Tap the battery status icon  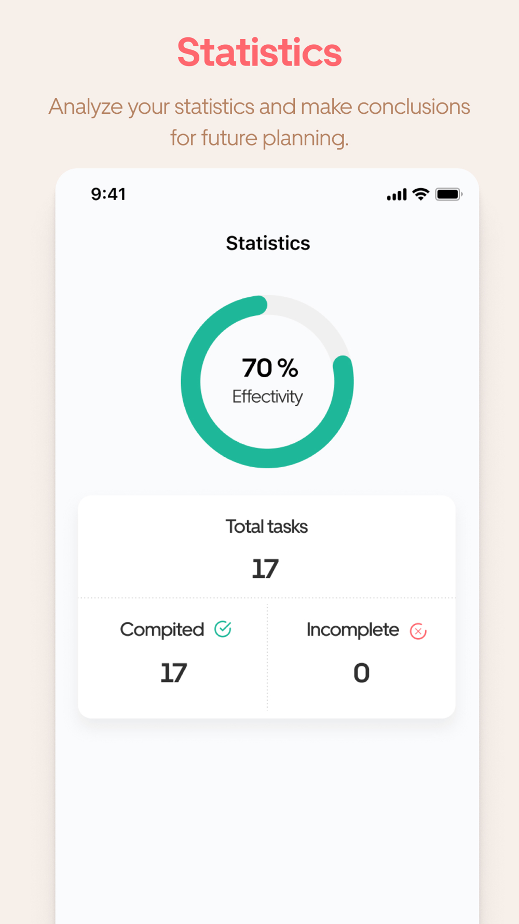449,194
